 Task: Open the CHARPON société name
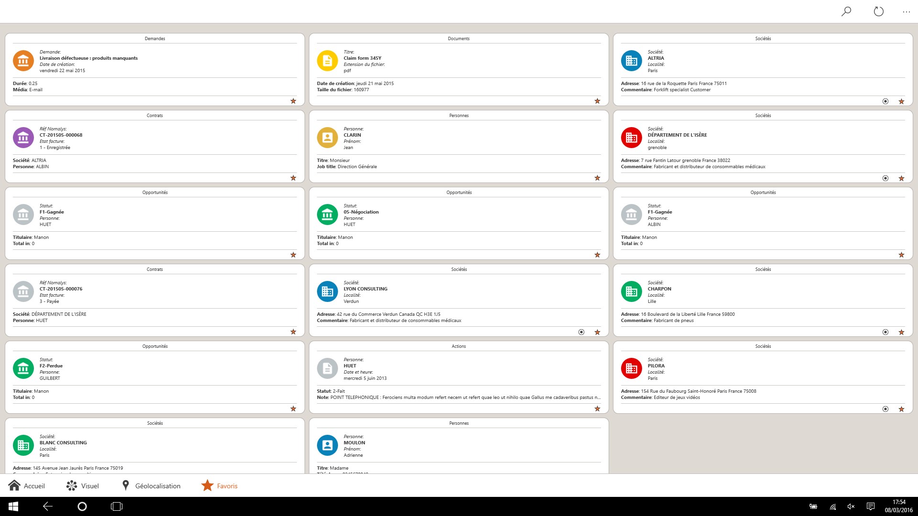click(659, 289)
